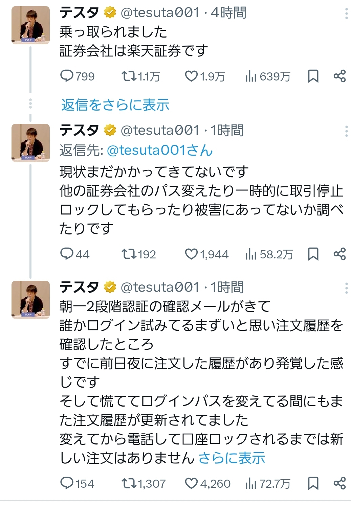This screenshot has height=506, width=351.
Task: Retweet the post with 1.1万 retweets
Action: click(129, 76)
